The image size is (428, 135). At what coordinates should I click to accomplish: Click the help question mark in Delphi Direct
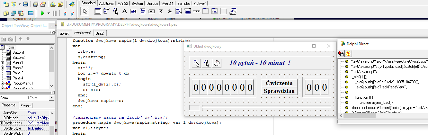coord(348,53)
